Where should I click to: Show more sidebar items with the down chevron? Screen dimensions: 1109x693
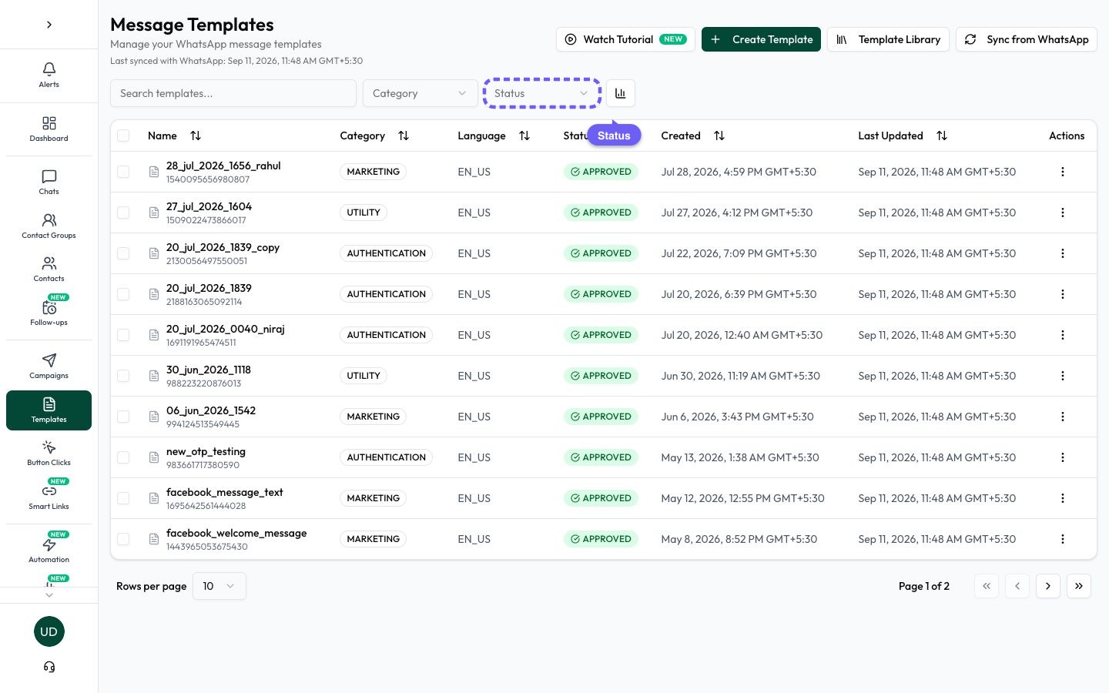point(49,594)
